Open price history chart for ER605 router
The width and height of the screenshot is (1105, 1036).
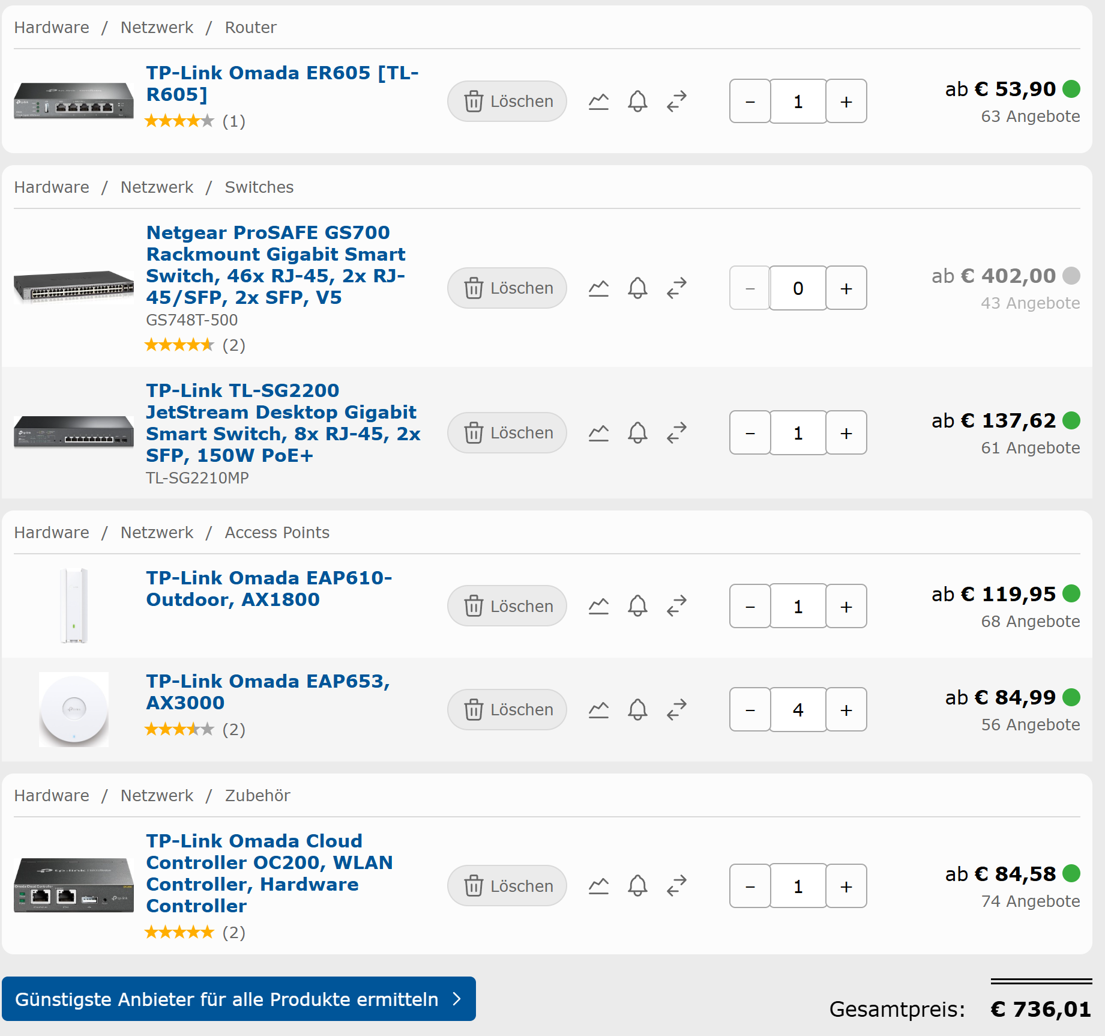pyautogui.click(x=598, y=101)
